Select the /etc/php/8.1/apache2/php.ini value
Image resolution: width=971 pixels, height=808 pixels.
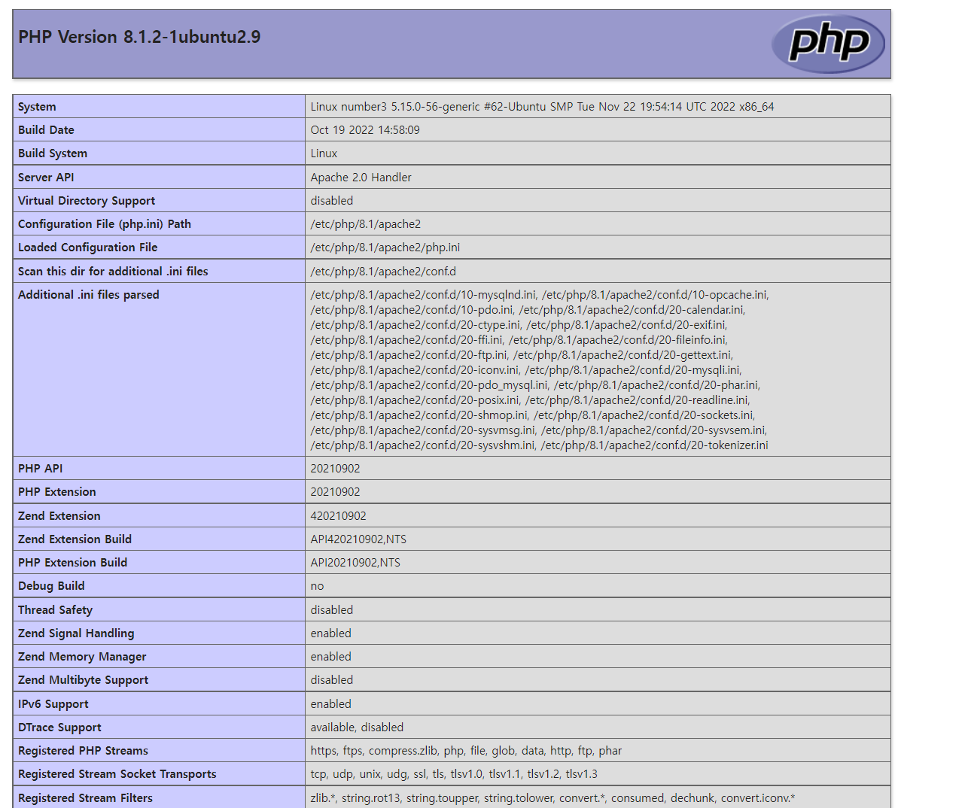point(385,248)
